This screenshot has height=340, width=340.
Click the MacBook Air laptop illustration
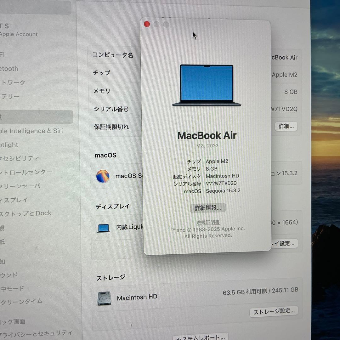[x=207, y=84]
